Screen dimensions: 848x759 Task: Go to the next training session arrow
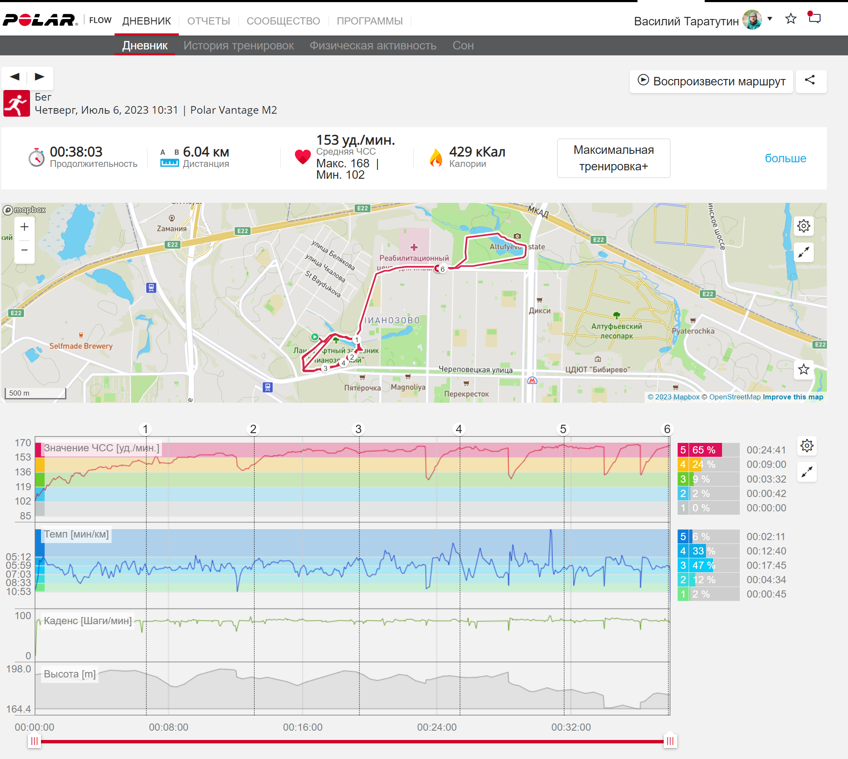(x=40, y=77)
